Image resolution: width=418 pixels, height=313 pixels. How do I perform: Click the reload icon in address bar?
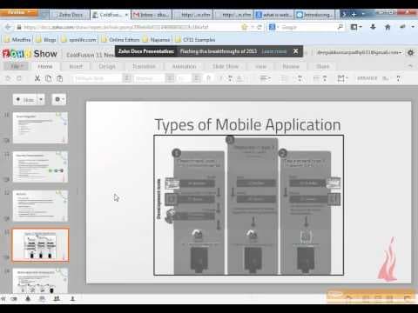coord(260,27)
